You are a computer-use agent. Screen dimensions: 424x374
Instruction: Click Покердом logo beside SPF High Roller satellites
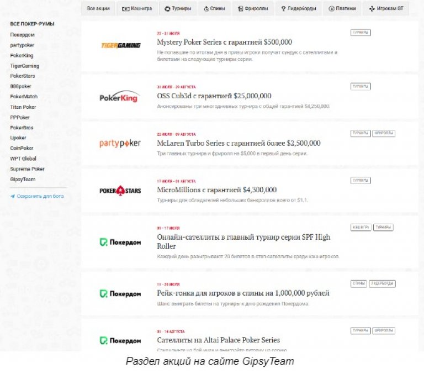120,242
